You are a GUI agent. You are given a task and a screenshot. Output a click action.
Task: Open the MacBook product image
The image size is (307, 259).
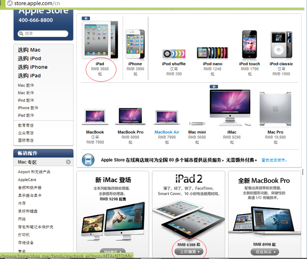[95, 117]
